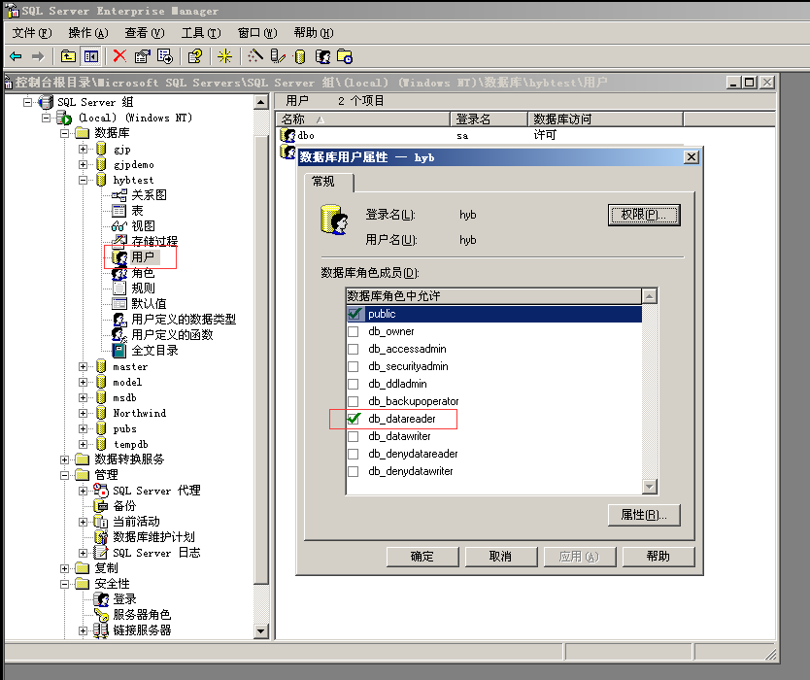Viewport: 810px width, 680px height.
Task: Select the 关系图 diagram icon
Action: pyautogui.click(x=119, y=195)
